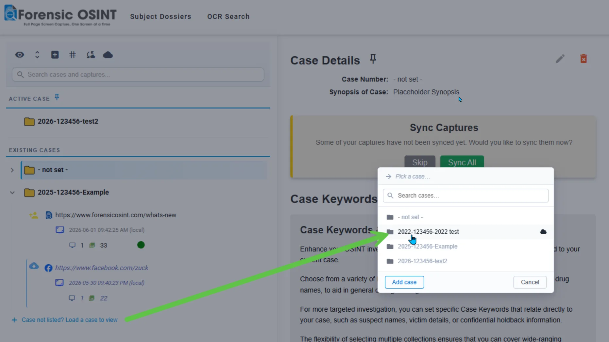Click the red delete case trash icon
Screen dimensions: 609x342
pos(584,59)
